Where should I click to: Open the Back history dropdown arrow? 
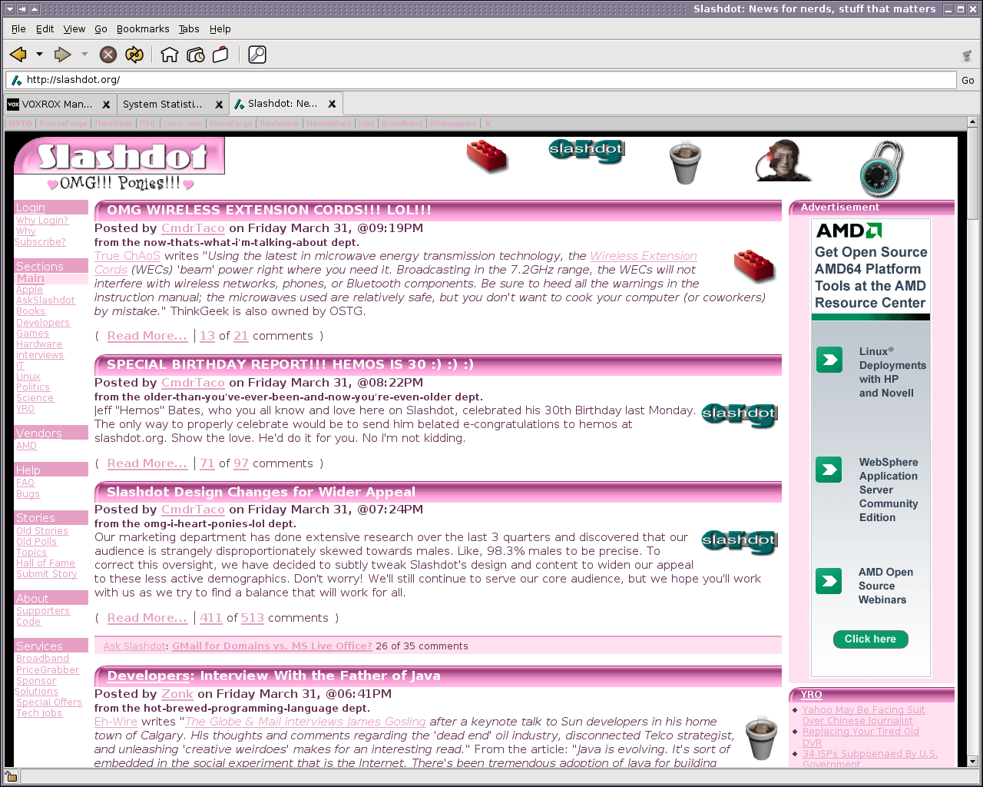tap(39, 55)
